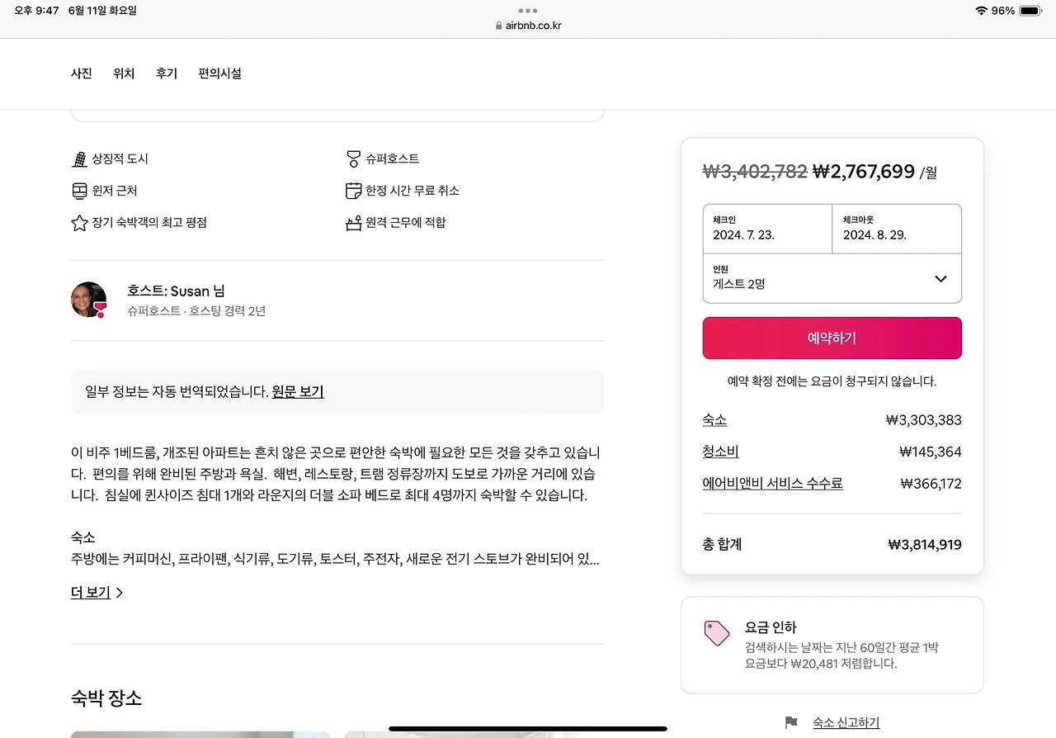Click the Superhost medal icon

(353, 158)
